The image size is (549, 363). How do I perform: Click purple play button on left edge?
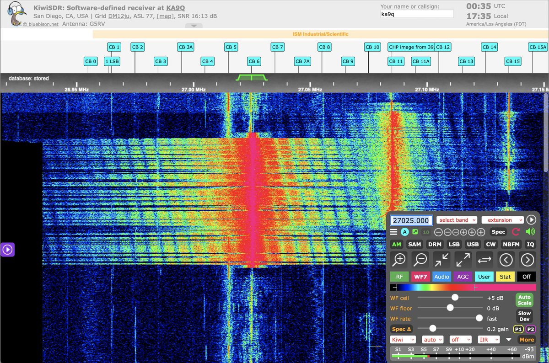tap(7, 250)
